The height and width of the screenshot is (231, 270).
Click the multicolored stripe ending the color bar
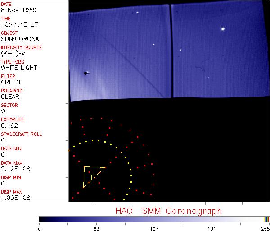click(266, 219)
